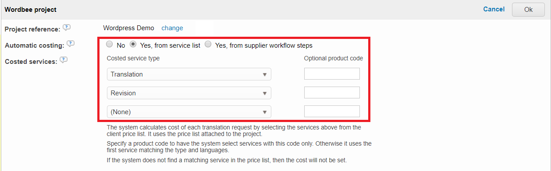Open the Translation service type dropdown
The height and width of the screenshot is (171, 551).
[189, 74]
